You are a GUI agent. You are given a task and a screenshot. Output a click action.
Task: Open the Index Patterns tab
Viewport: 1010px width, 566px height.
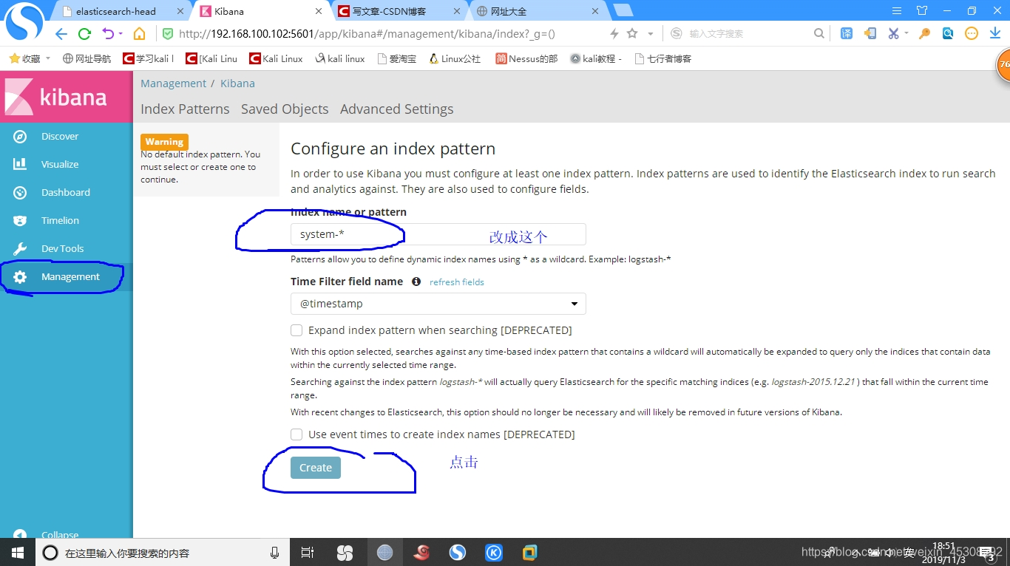pos(185,109)
